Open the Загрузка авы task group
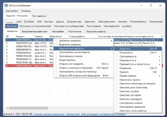The image size is (167, 117). click(74, 22)
